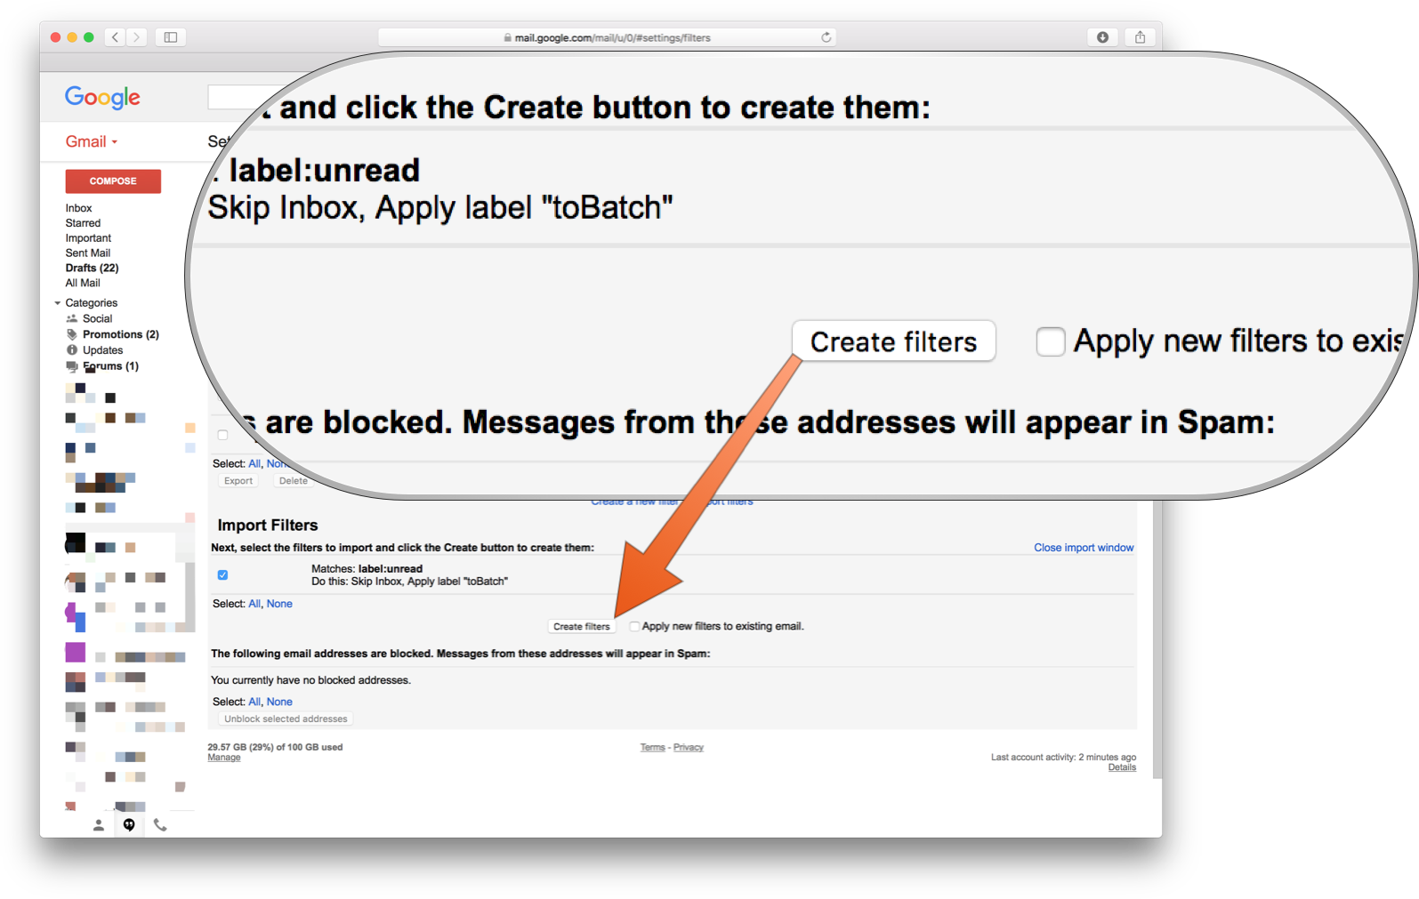Click the Safari back arrow
Image resolution: width=1419 pixels, height=899 pixels.
pos(115,37)
